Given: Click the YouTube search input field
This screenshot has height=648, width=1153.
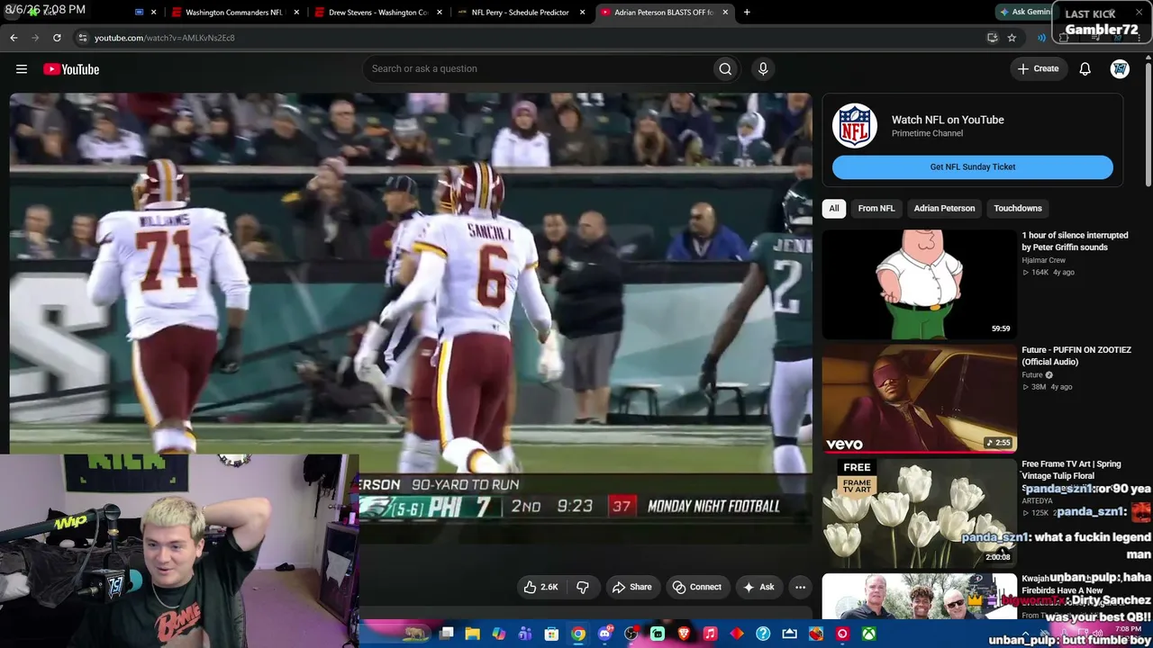Looking at the screenshot, I should 540,68.
